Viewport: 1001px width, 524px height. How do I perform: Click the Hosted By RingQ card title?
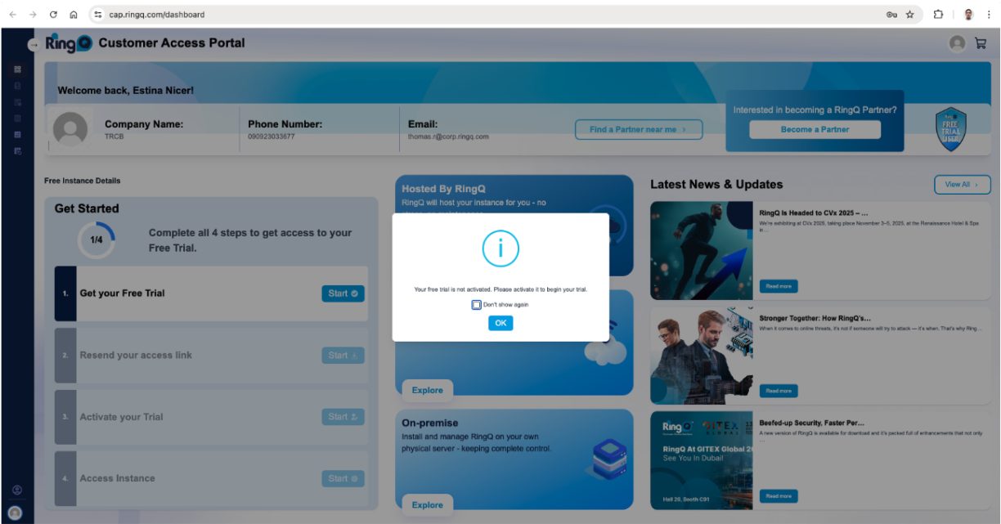pos(443,189)
